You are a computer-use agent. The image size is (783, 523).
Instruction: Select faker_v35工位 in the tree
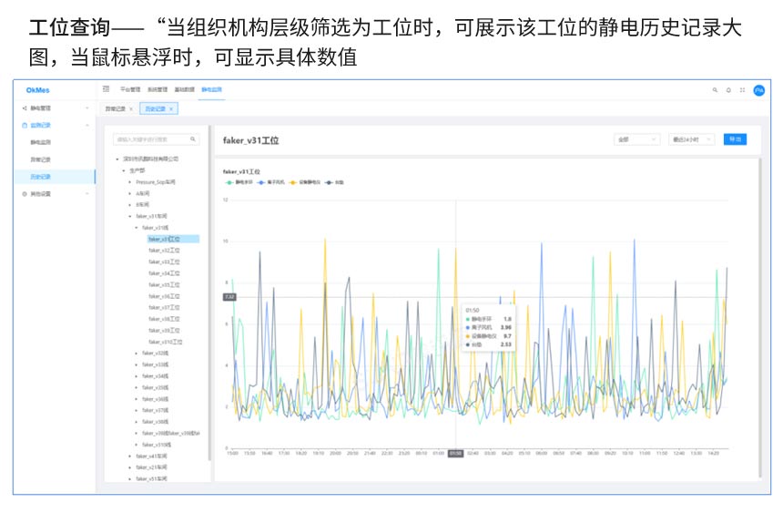tap(165, 284)
